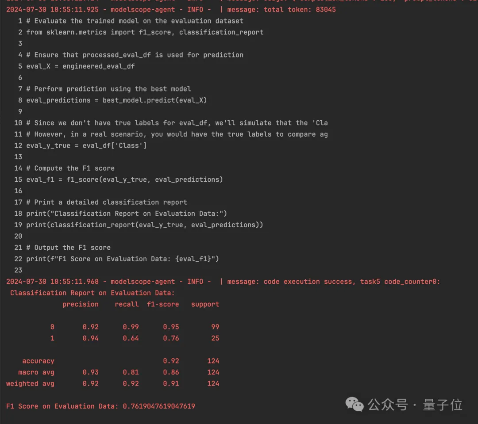This screenshot has height=424, width=478.
Task: Click weighted avg support value 124
Action: [x=213, y=383]
